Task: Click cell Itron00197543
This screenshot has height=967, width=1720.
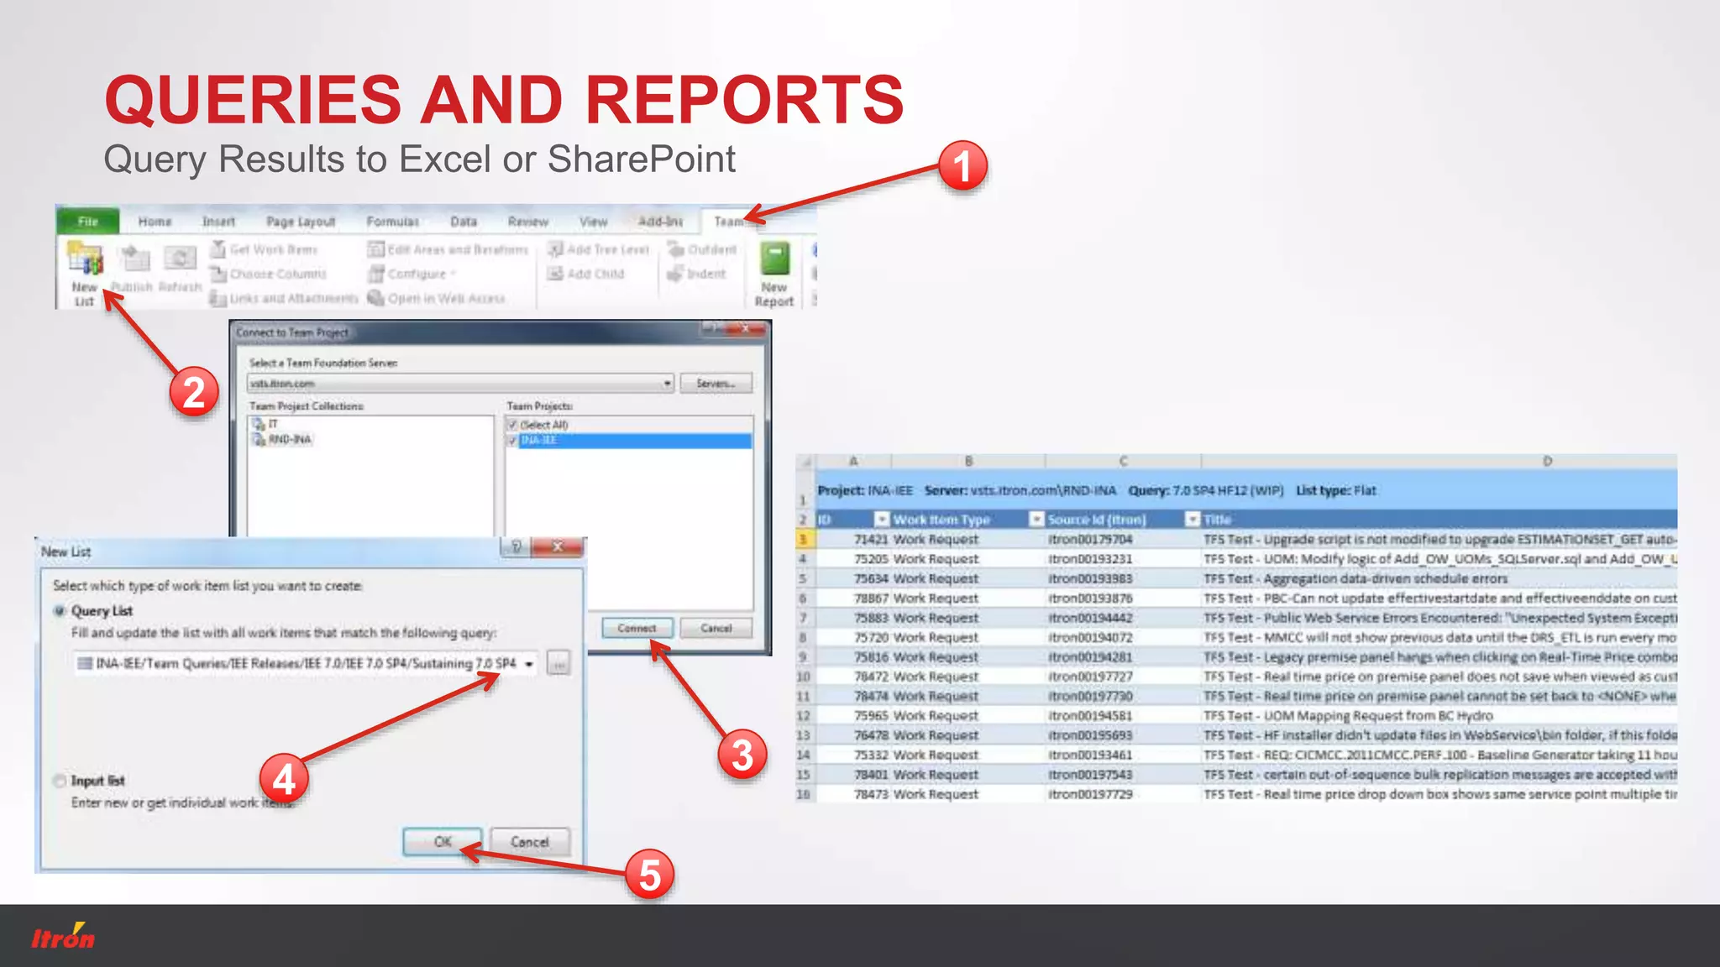Action: pyautogui.click(x=1124, y=775)
